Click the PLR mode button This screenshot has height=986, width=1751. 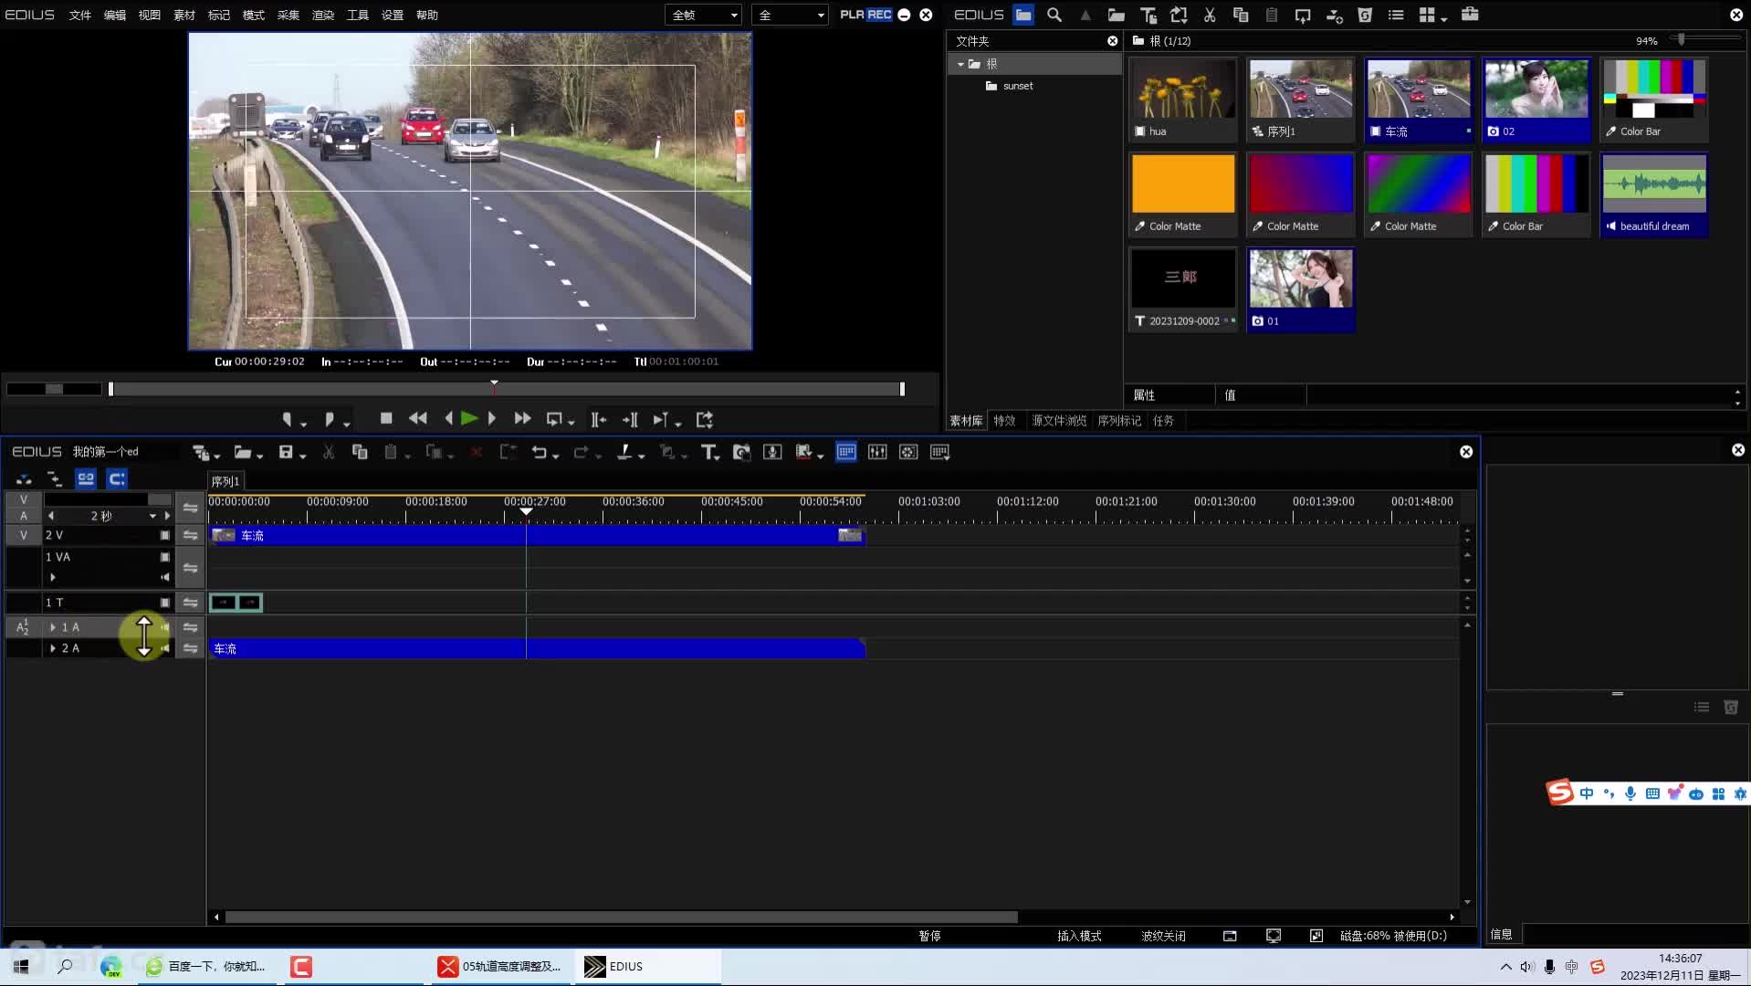click(x=852, y=15)
